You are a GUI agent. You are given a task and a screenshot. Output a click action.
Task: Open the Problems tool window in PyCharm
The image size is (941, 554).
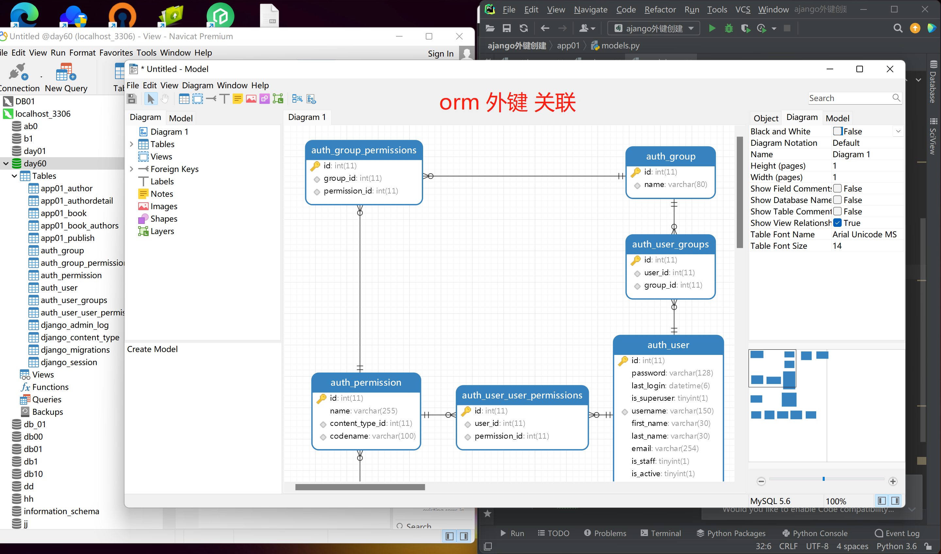tap(605, 533)
